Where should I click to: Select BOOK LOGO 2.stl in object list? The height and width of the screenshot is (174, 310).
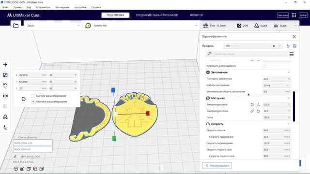[32, 143]
